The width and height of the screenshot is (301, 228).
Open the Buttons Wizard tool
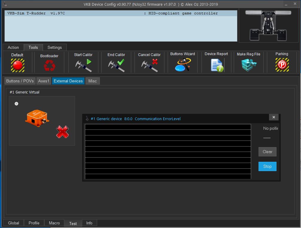coord(183,65)
